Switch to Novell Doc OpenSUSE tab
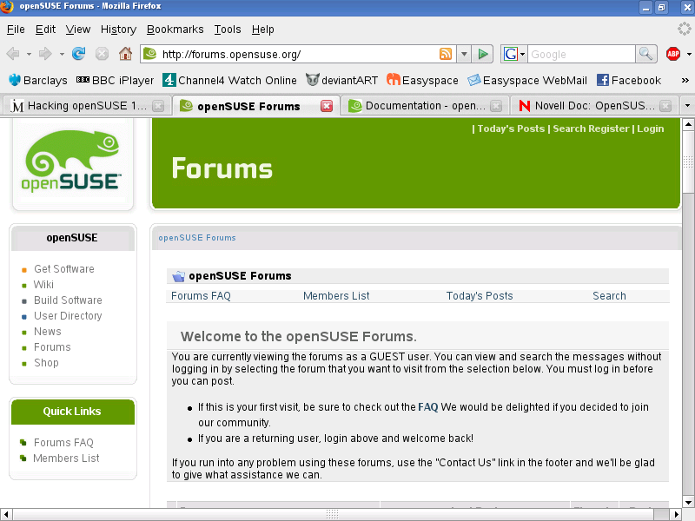Screen dimensions: 695x521 pyautogui.click(x=595, y=106)
